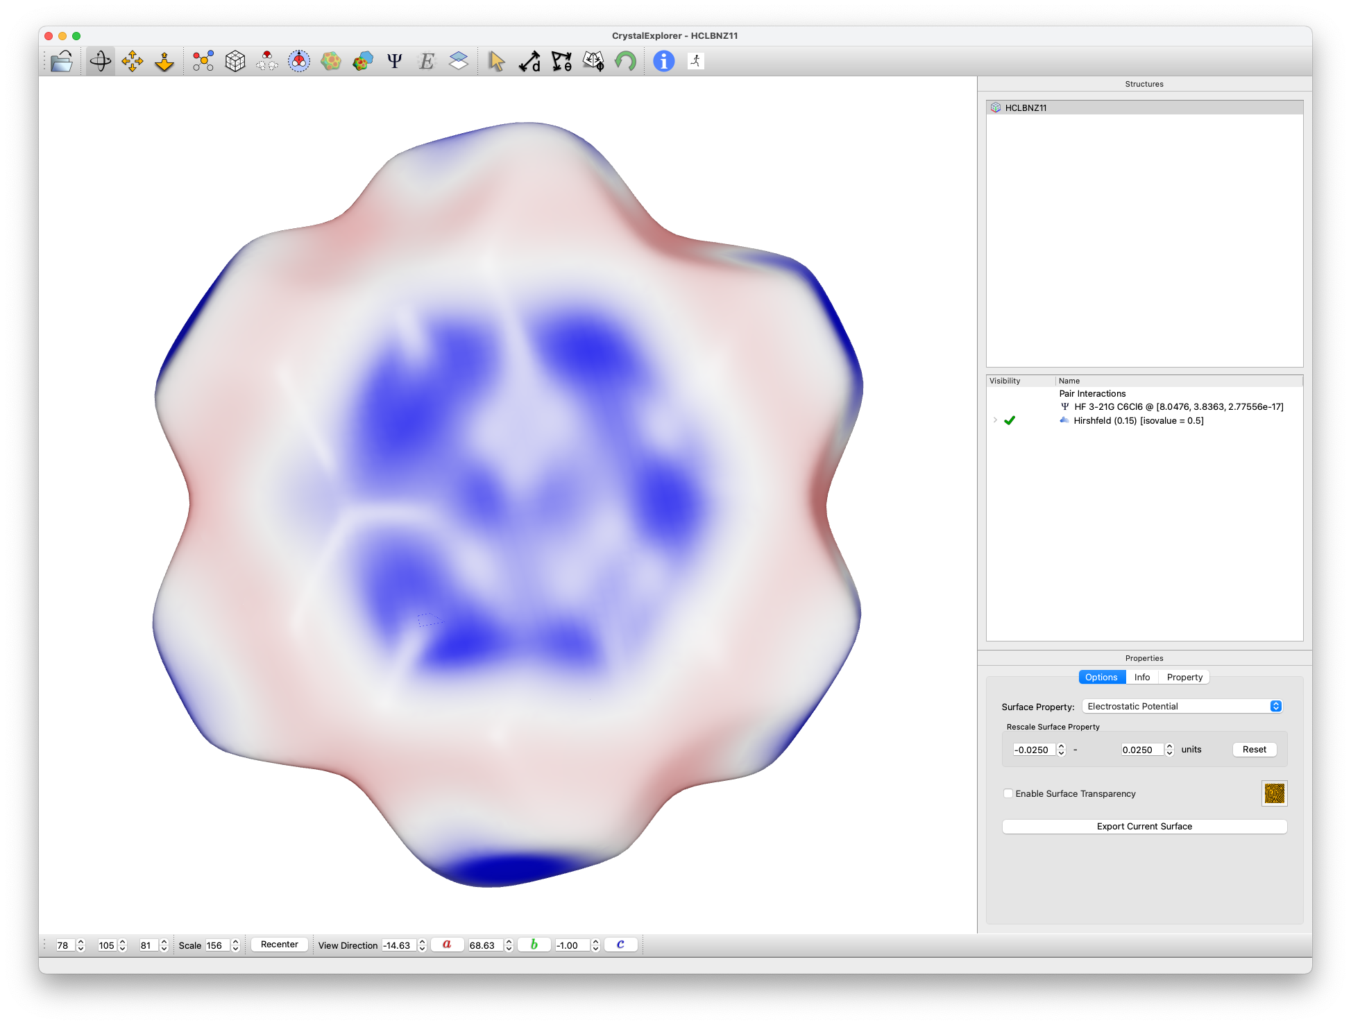Enable Surface Transparency checkbox

(1008, 793)
